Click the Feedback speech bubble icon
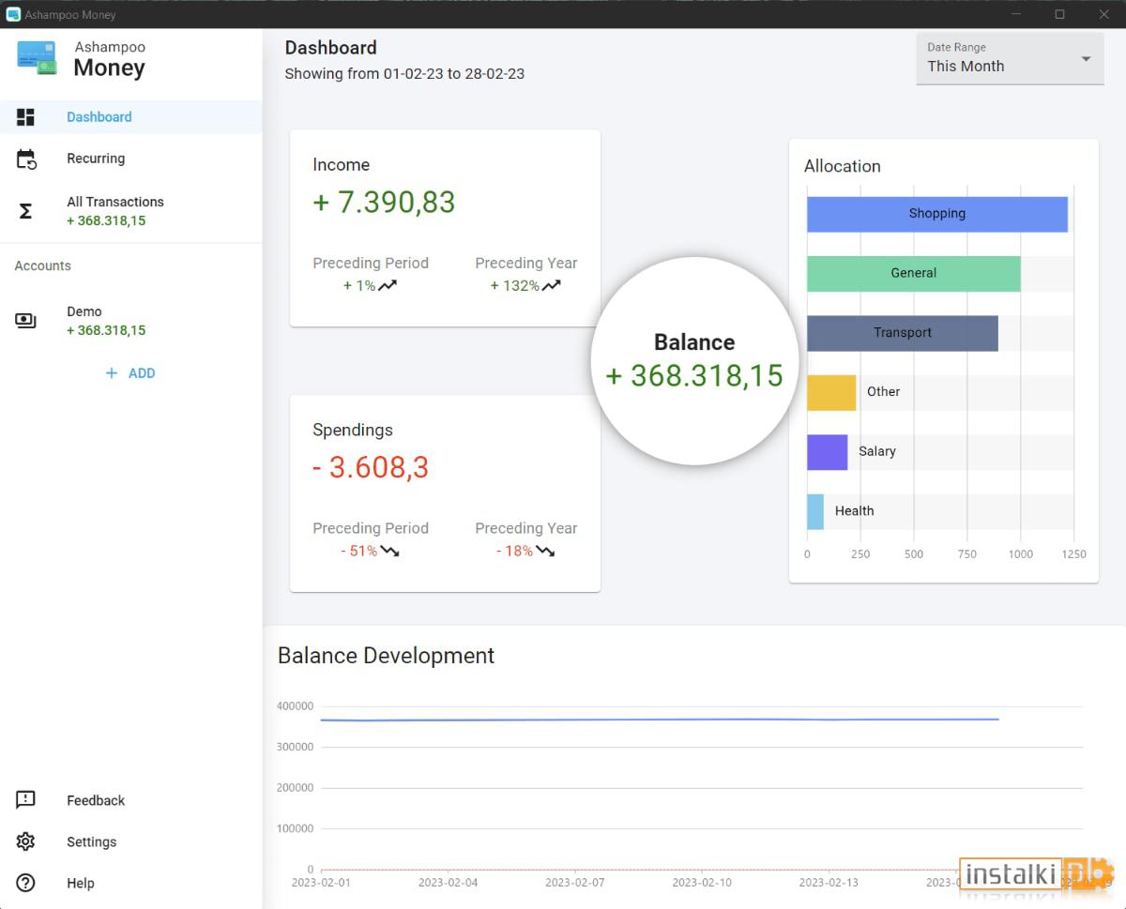The width and height of the screenshot is (1126, 909). tap(25, 800)
